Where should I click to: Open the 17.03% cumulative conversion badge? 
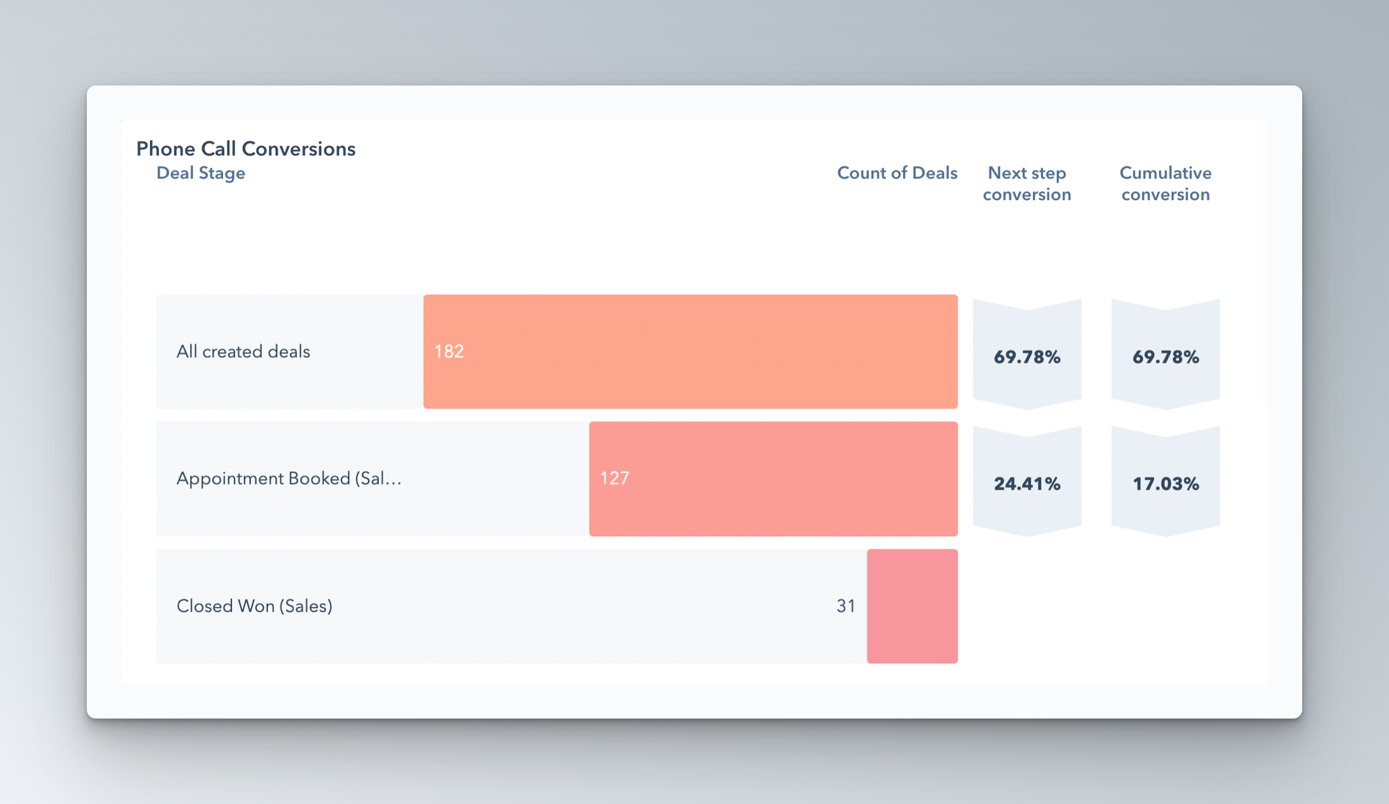1165,484
